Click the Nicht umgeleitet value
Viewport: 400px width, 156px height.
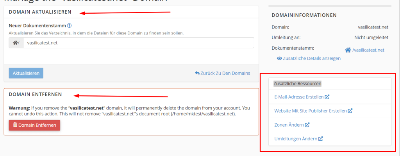(x=371, y=38)
